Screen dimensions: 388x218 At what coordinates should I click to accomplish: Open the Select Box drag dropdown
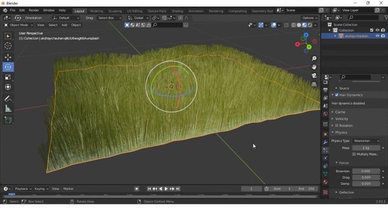point(109,18)
